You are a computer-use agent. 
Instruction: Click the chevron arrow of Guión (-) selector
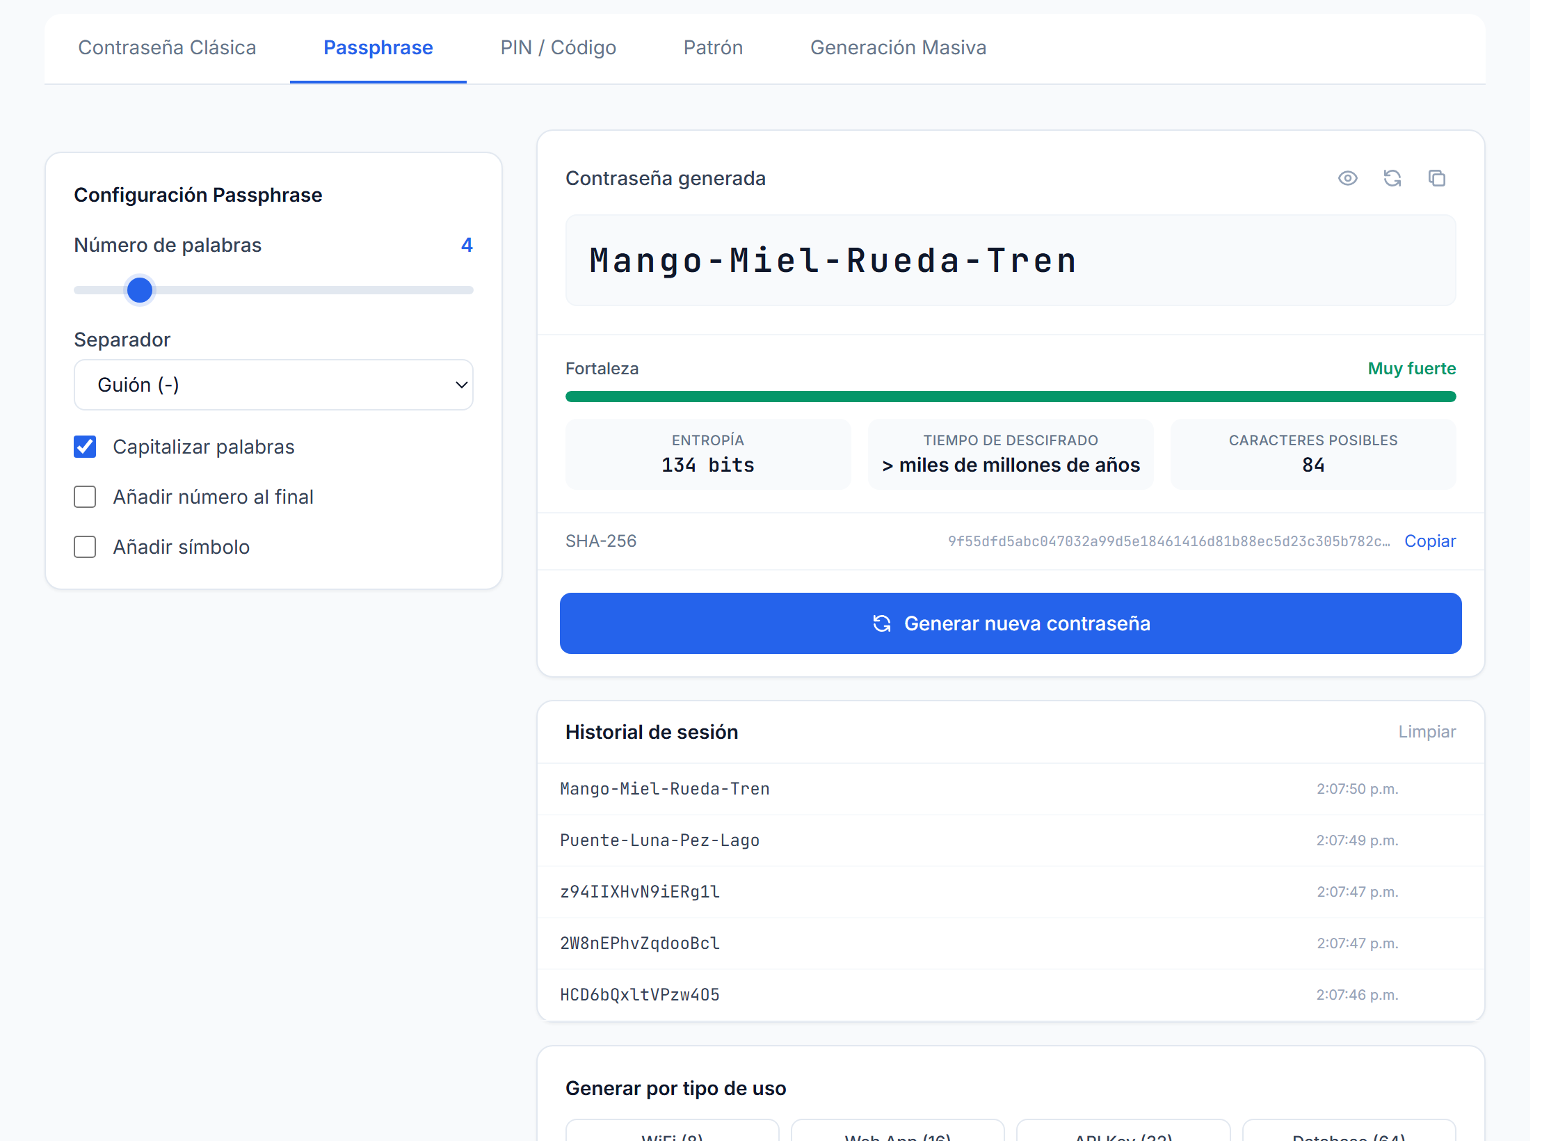pyautogui.click(x=461, y=385)
